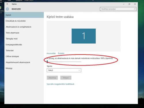Click the Alkalmaz button
The image size is (144, 108).
52,78
